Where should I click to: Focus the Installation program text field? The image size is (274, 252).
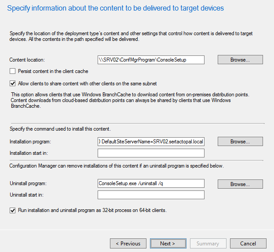point(151,142)
